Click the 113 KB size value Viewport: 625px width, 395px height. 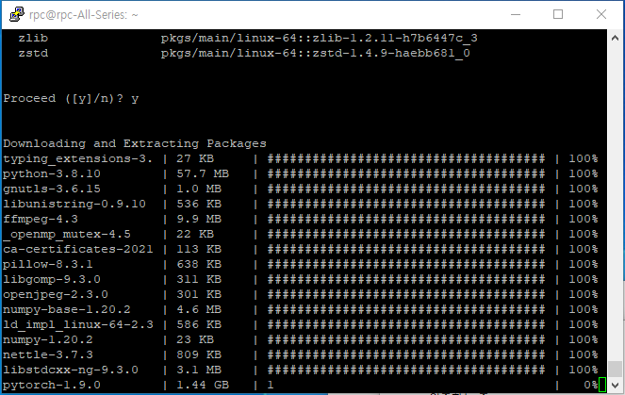coord(199,249)
